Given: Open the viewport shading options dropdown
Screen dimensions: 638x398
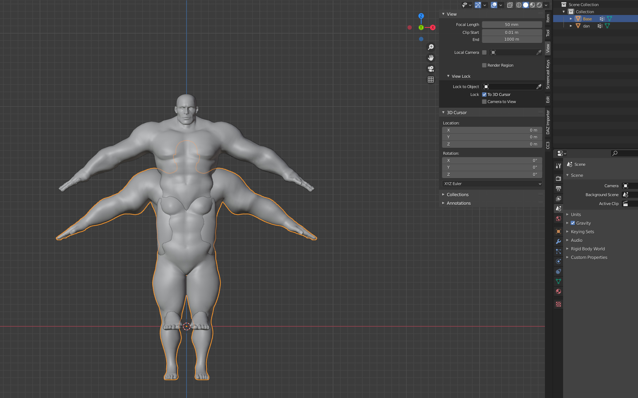Looking at the screenshot, I should (x=546, y=5).
